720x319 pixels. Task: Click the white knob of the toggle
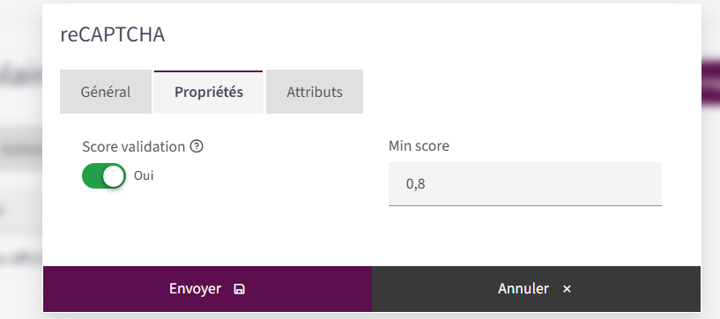pos(114,175)
